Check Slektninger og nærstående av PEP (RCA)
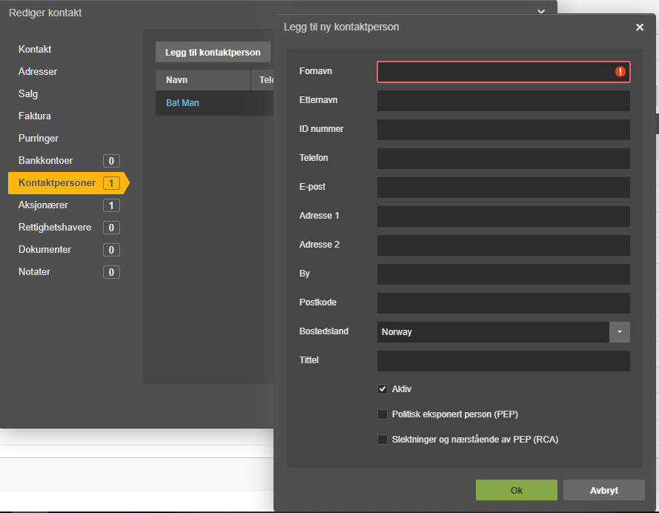 tap(383, 440)
